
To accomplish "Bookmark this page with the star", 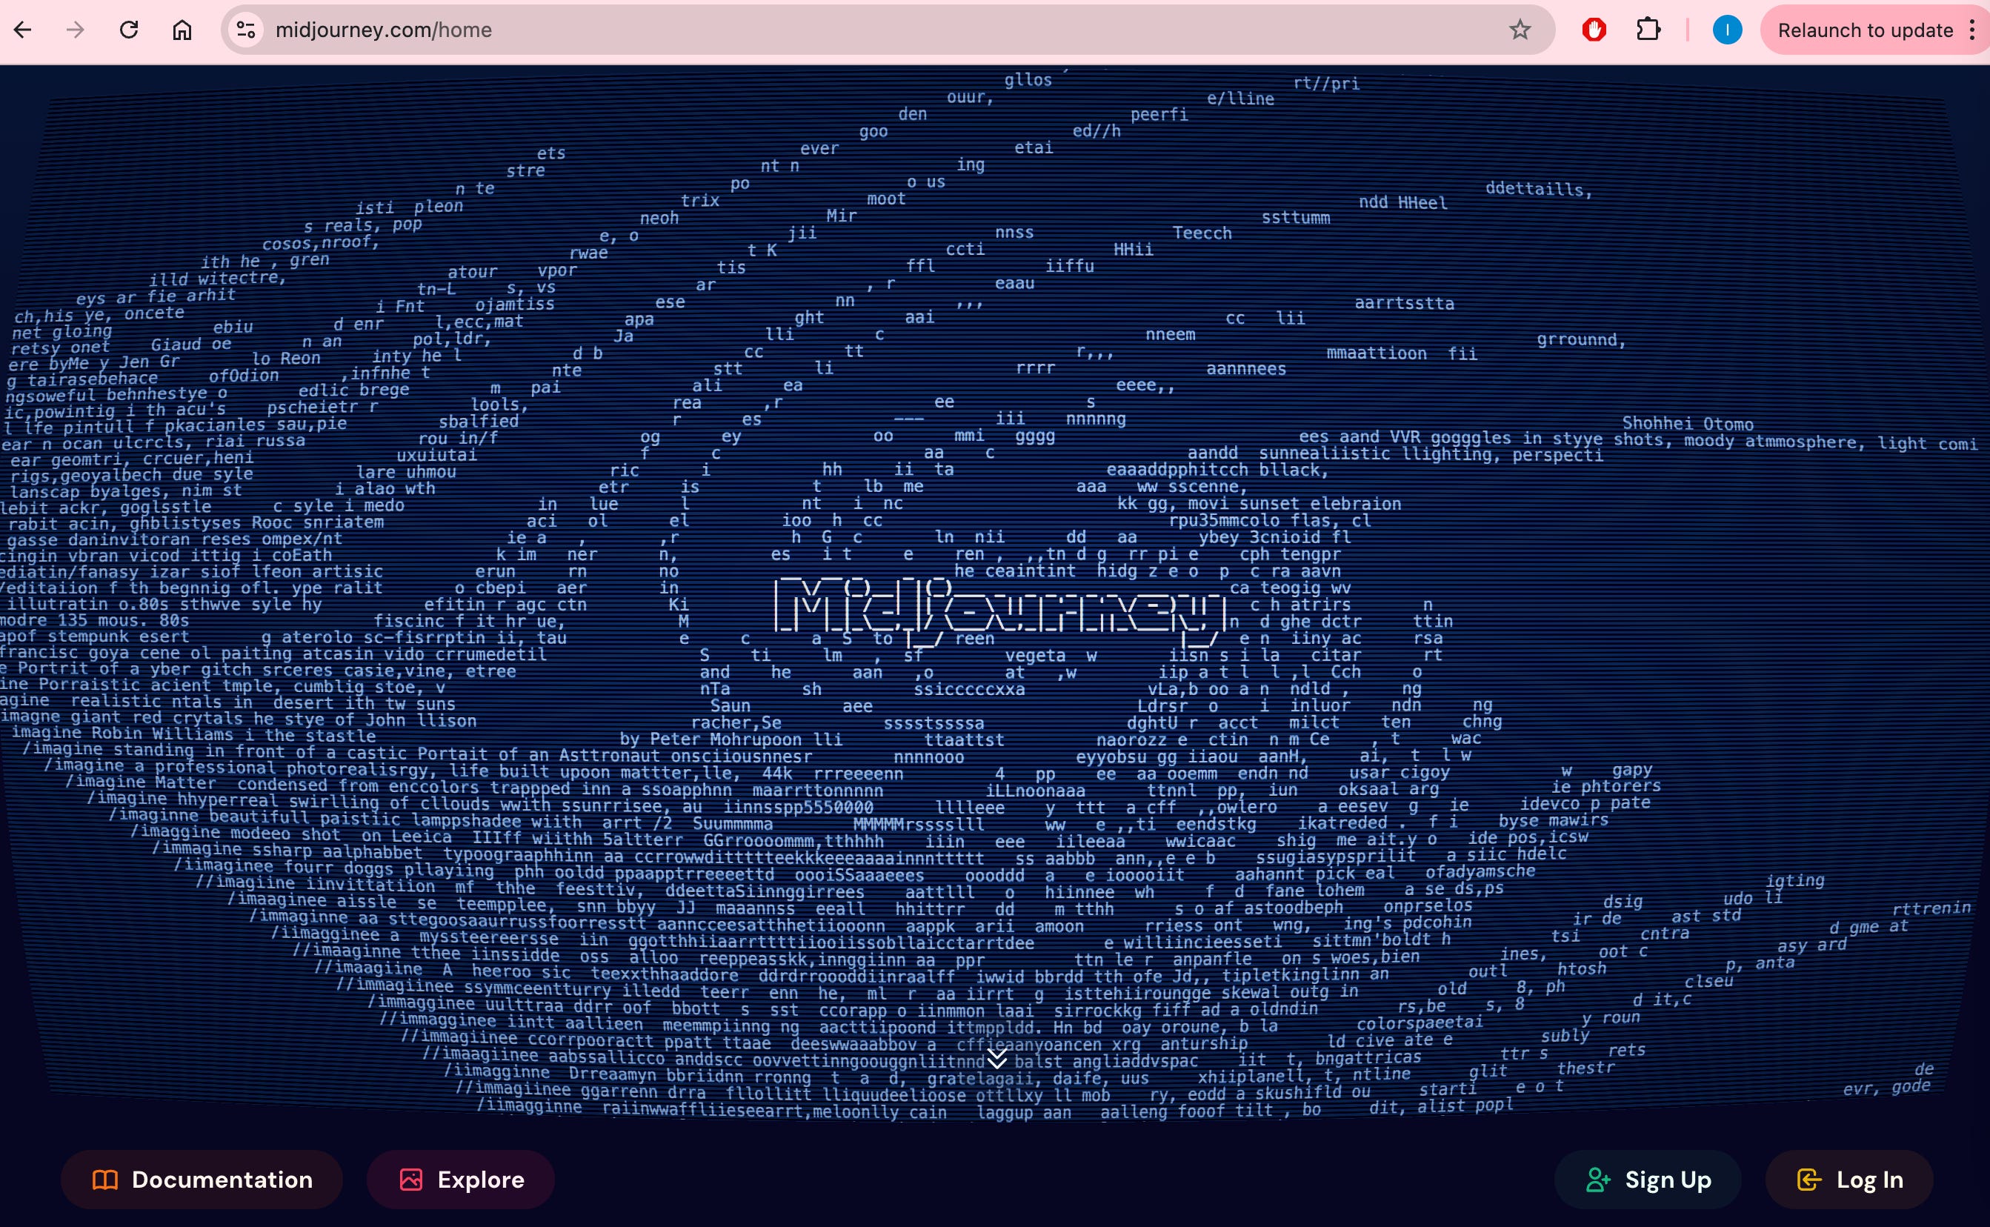I will click(x=1520, y=30).
